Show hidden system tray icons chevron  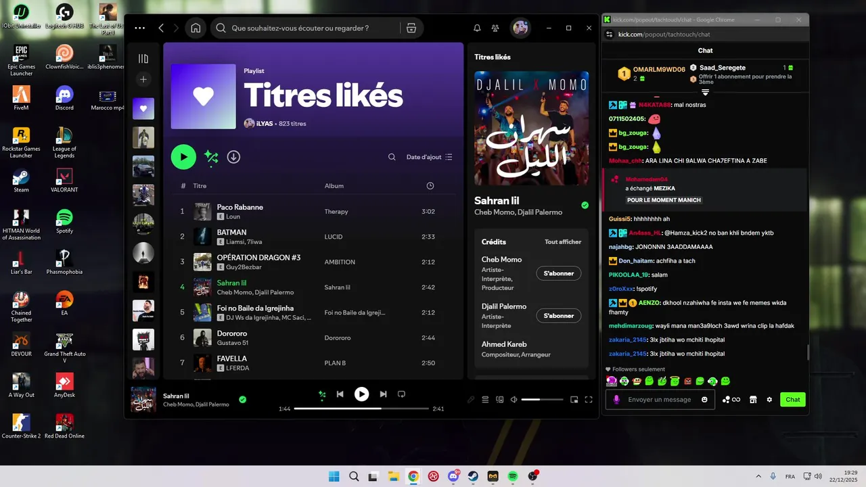(x=758, y=476)
